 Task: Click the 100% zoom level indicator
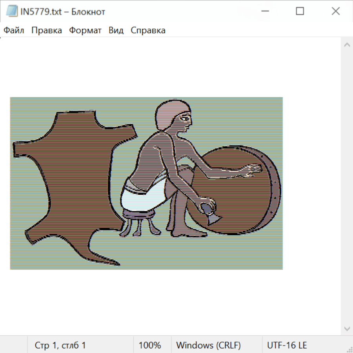tap(150, 346)
